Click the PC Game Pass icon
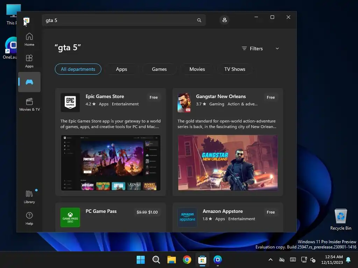This screenshot has width=358, height=268. click(70, 217)
